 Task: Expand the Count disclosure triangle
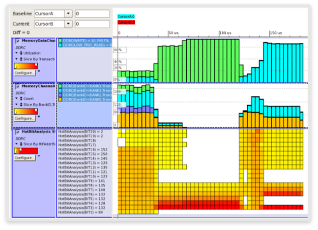click(16, 99)
